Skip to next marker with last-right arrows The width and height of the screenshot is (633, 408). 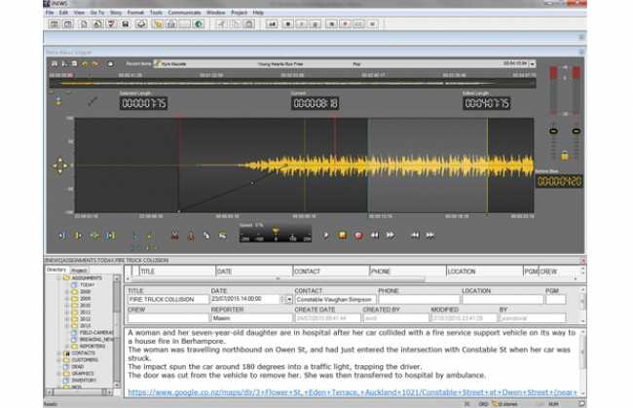coord(430,236)
